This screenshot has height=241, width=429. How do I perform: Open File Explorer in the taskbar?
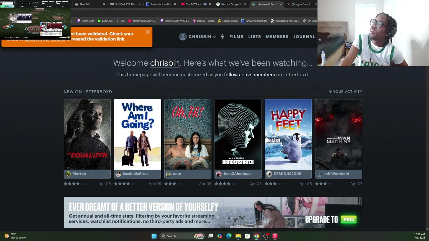tap(238, 236)
